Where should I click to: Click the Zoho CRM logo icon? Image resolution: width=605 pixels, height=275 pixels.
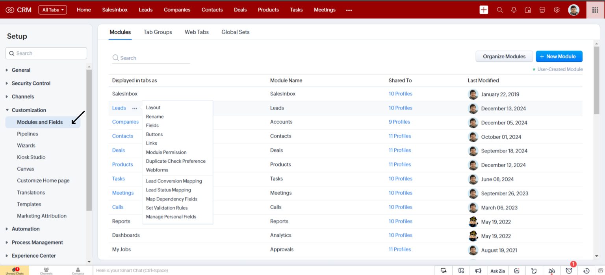(10, 10)
